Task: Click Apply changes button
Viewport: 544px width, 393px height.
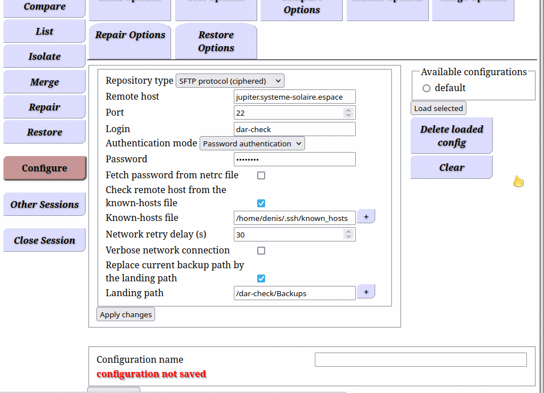Action: click(x=125, y=314)
